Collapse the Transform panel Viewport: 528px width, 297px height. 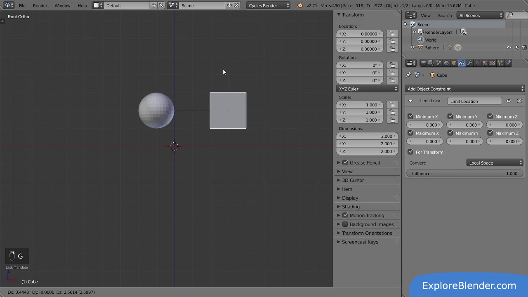coord(339,15)
